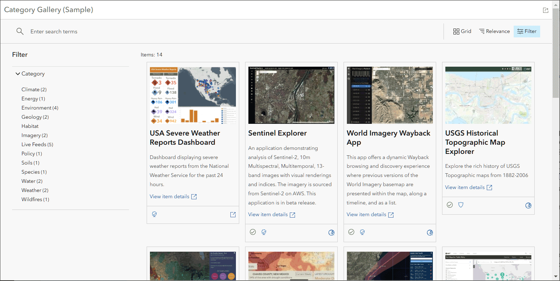Click the web app icon on USGS Historical card

528,205
